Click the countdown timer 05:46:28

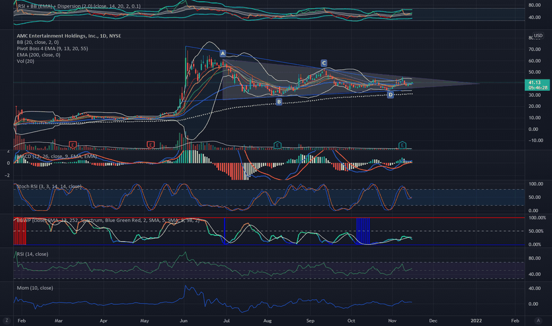pyautogui.click(x=537, y=87)
